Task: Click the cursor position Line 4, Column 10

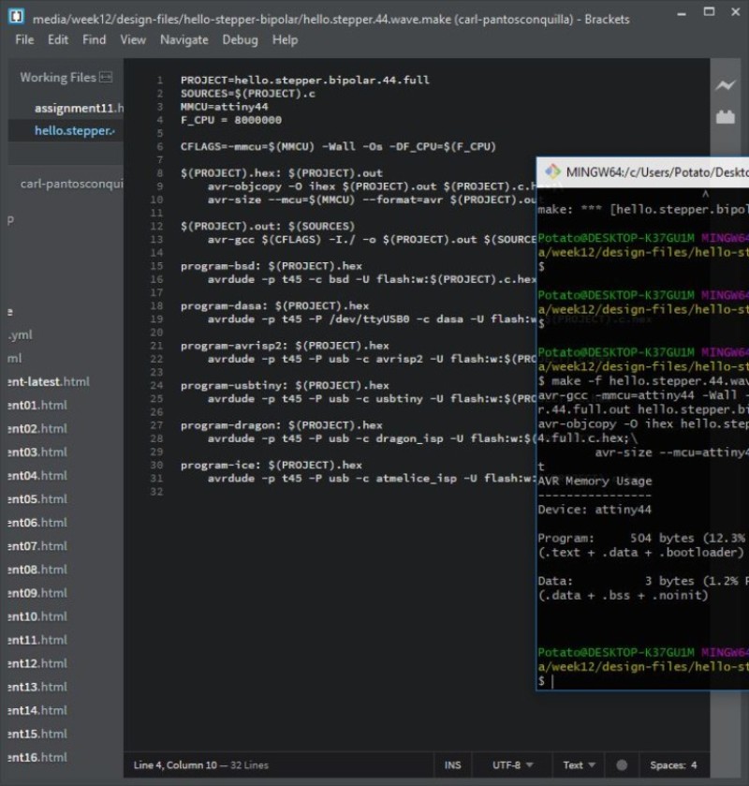Action: click(175, 765)
